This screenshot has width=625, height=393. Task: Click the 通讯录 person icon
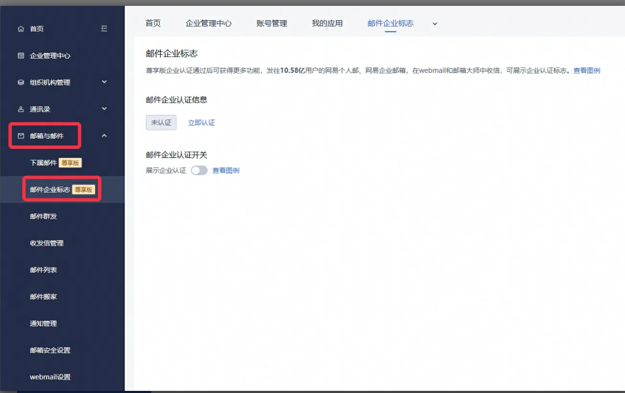coord(21,109)
